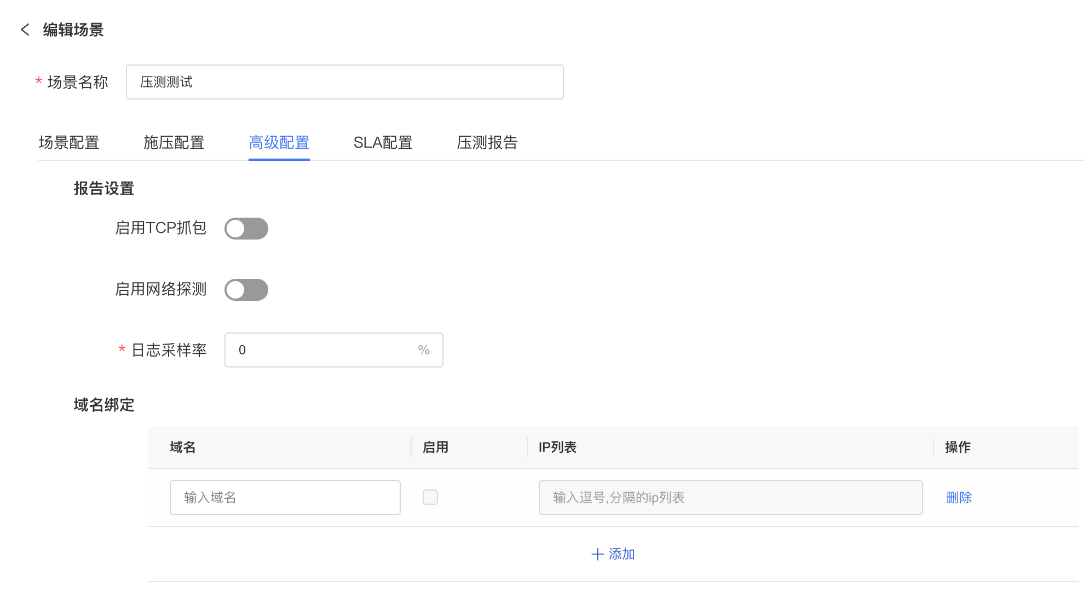This screenshot has height=607, width=1084.
Task: Open the 施压配置 tab
Action: (174, 143)
